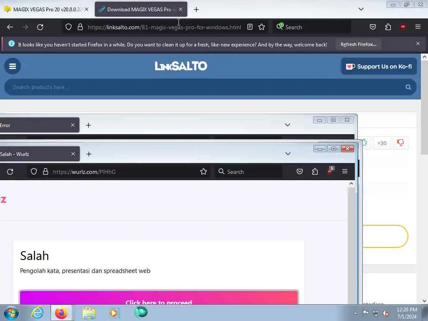Open hamburger menu in wurlz window

(x=345, y=171)
